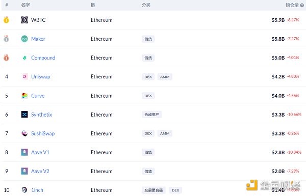Open the Compound project link
Screen dimensions: 306x196
(x=43, y=58)
